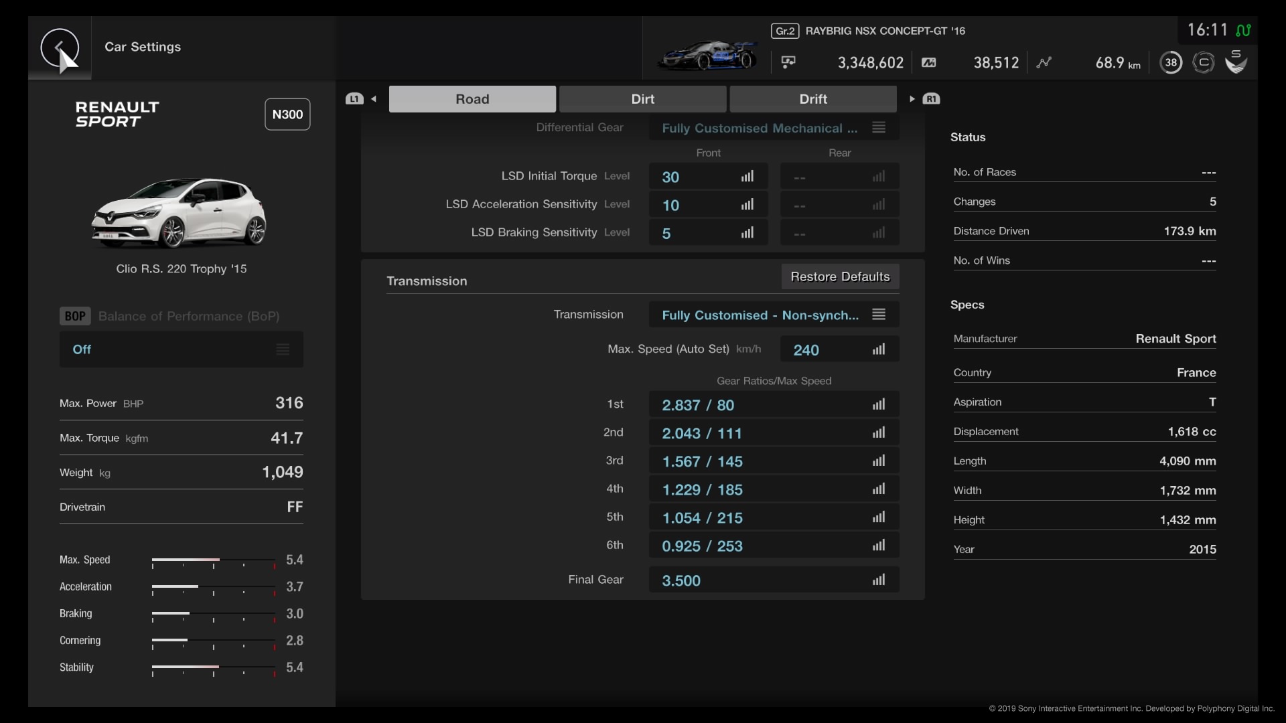The width and height of the screenshot is (1286, 723).
Task: Select rear LSD Acceleration Sensitivity field
Action: 839,205
